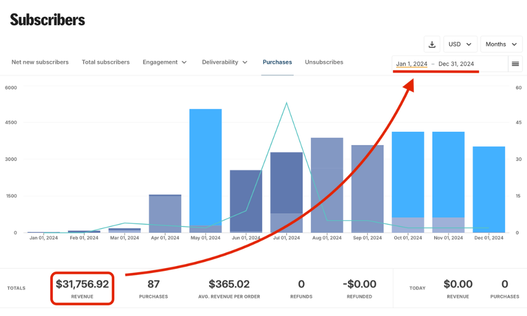The image size is (527, 316).
Task: Select the Oct 2024 blue bar
Action: click(408, 174)
